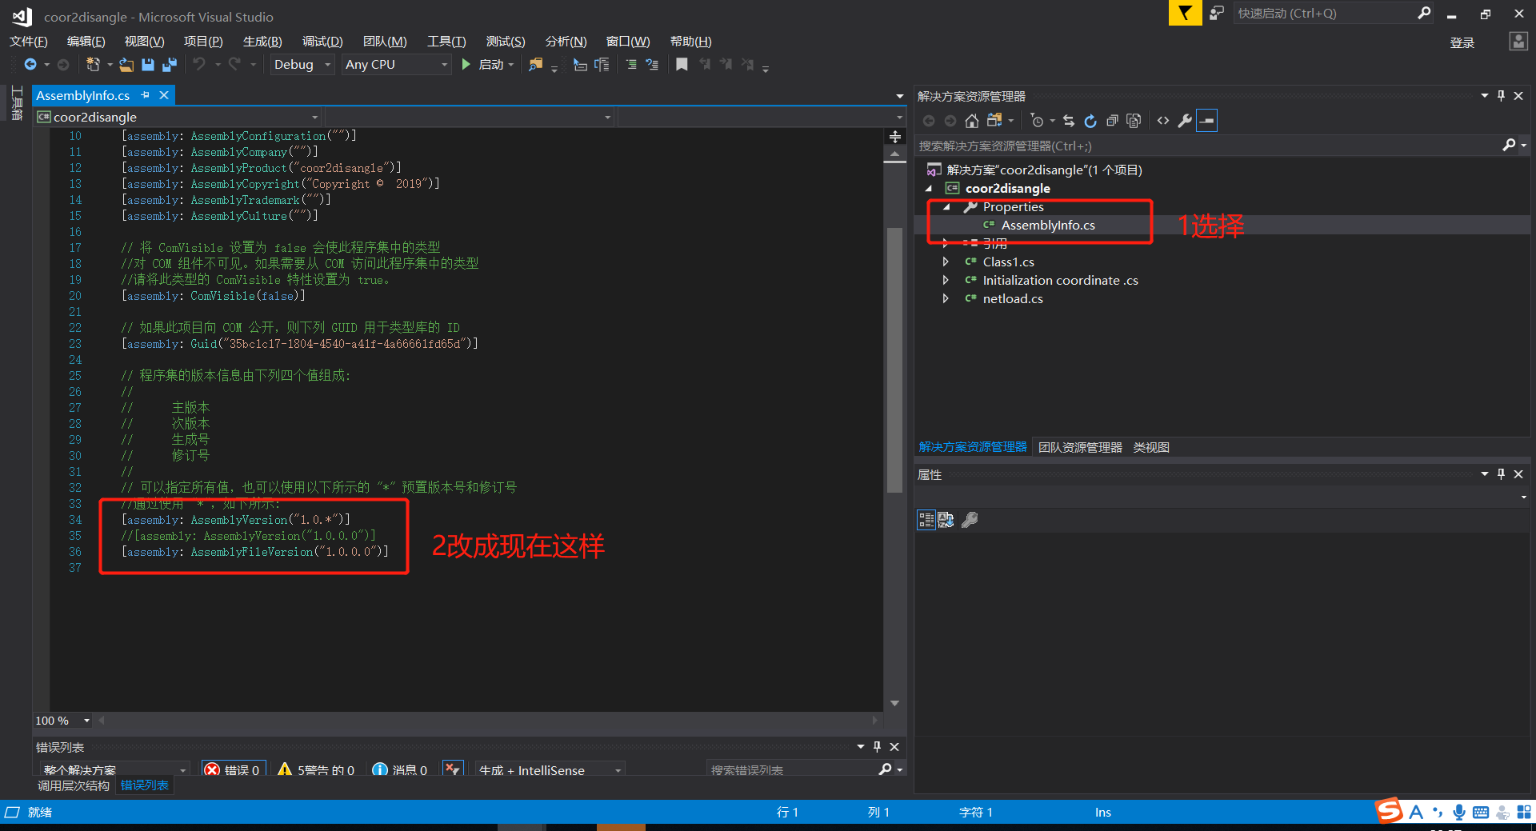The width and height of the screenshot is (1536, 831).
Task: Switch to the 团队资源管理器 tab
Action: click(1079, 447)
